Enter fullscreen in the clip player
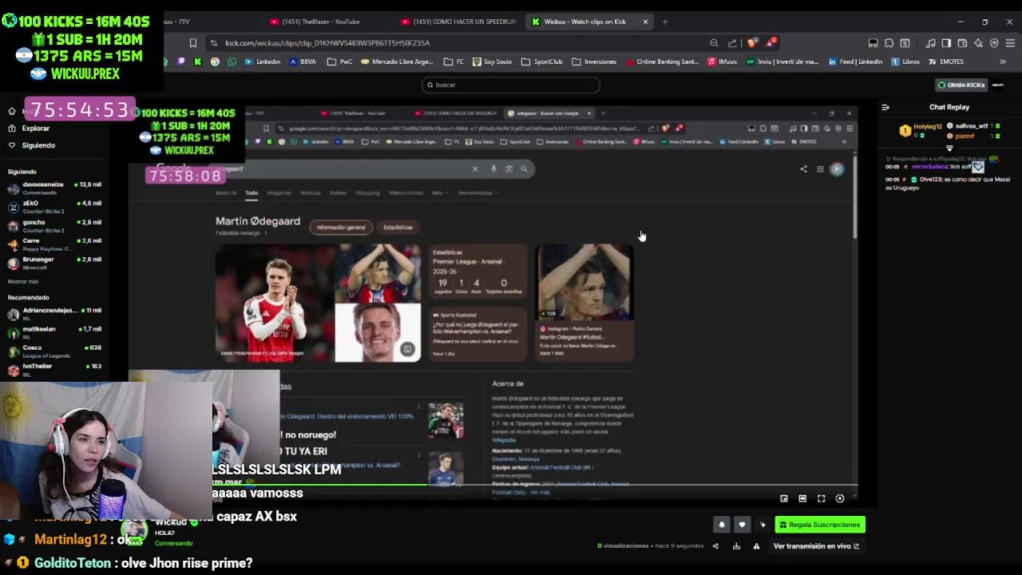This screenshot has width=1022, height=575. (x=821, y=498)
